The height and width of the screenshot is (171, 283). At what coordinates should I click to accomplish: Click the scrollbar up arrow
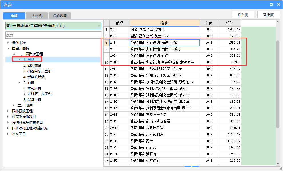tap(278, 22)
